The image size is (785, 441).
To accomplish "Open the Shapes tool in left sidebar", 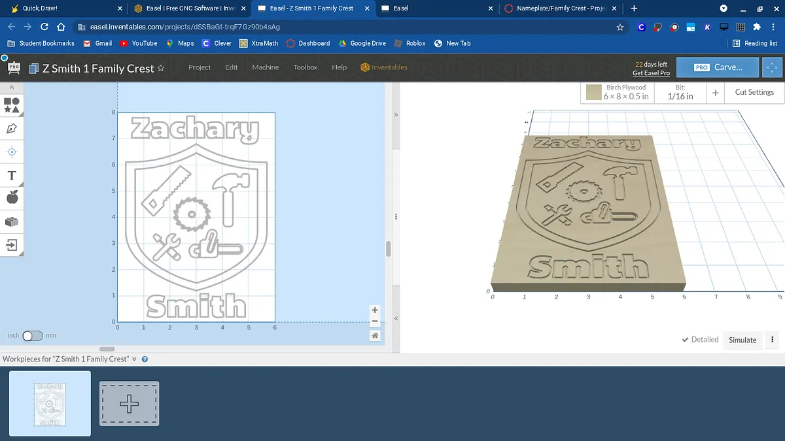I will click(11, 105).
